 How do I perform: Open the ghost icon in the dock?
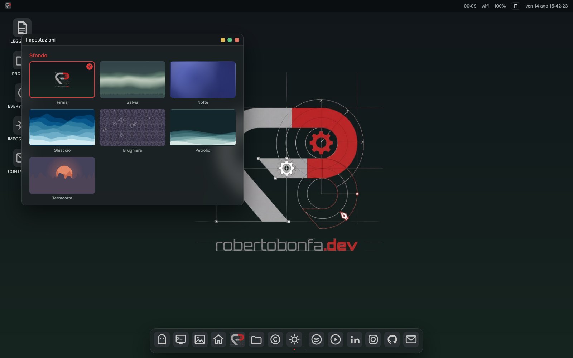(x=162, y=339)
